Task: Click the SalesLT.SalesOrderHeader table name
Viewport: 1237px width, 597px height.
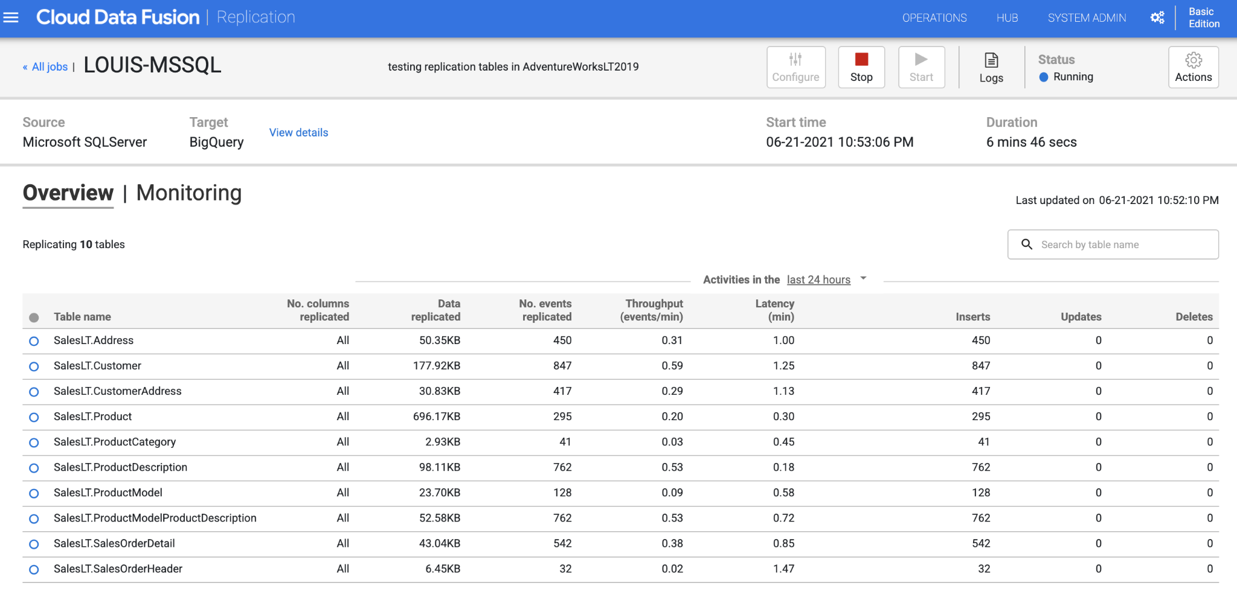Action: click(118, 569)
